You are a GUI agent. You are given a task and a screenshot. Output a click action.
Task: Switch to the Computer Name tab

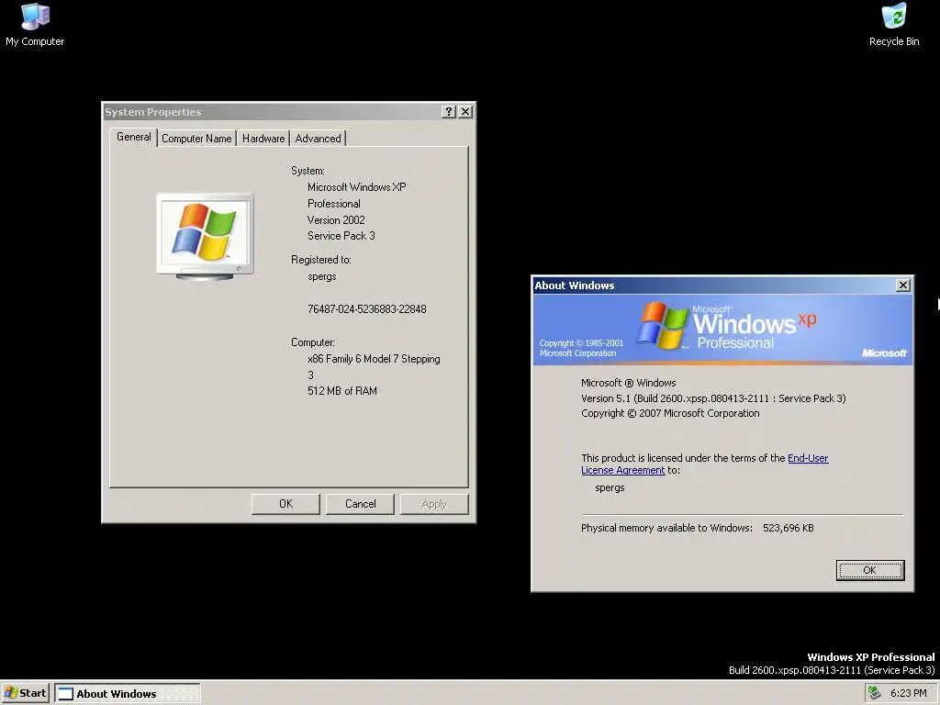[196, 139]
